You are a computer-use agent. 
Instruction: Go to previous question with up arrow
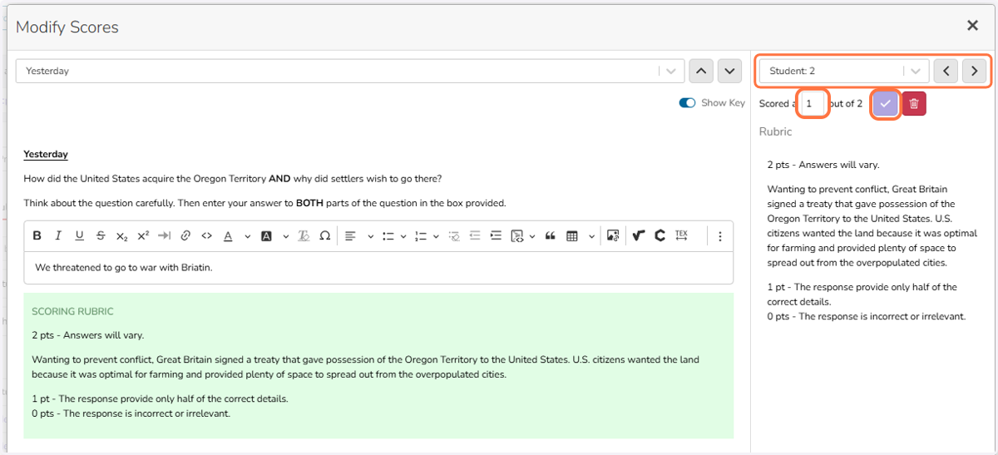(702, 71)
